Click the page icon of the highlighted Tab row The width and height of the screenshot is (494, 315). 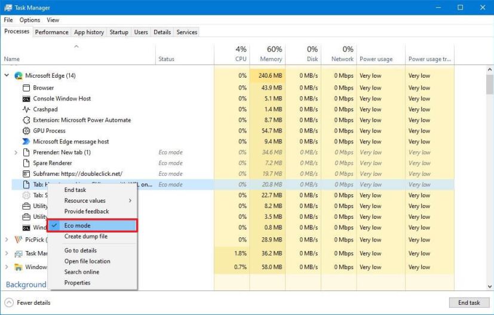click(26, 185)
